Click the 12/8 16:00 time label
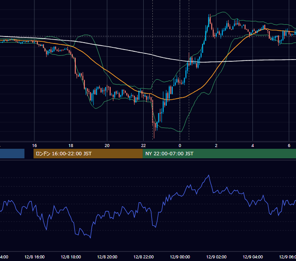This screenshot has width=296, height=261. tap(34, 257)
